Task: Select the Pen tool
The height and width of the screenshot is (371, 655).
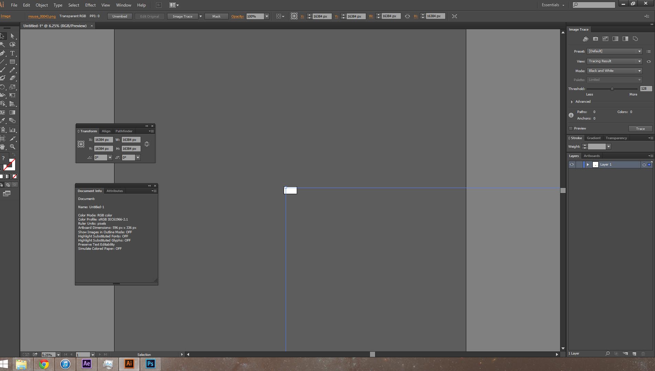Action: click(3, 53)
